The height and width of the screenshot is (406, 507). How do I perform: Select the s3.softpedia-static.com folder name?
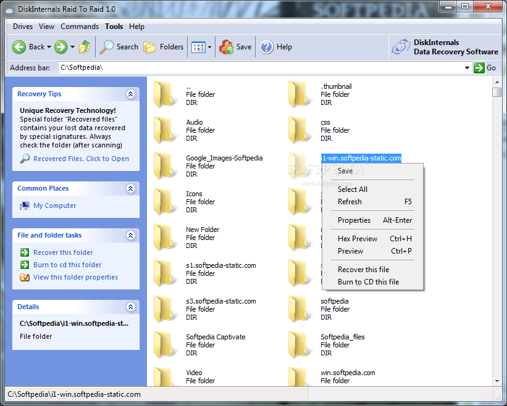[x=221, y=301]
